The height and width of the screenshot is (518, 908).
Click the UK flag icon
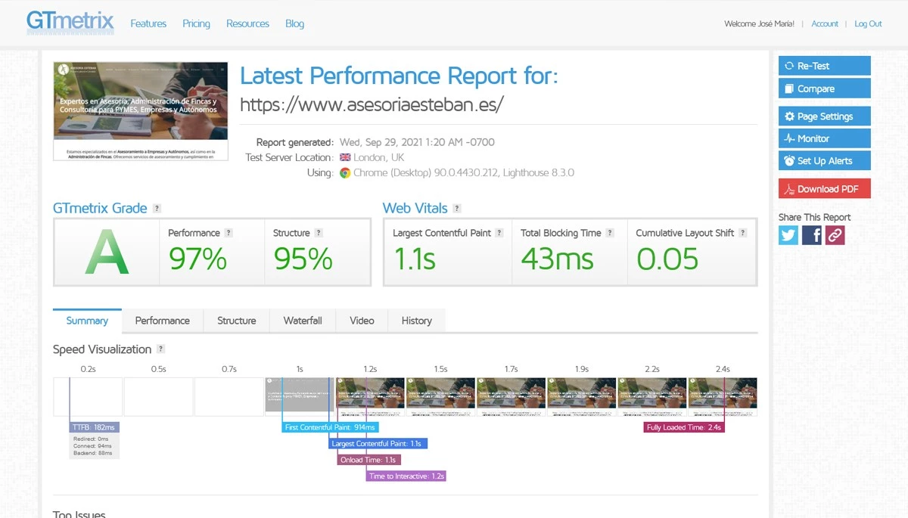(x=345, y=157)
